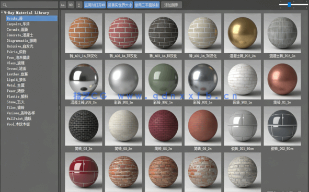Select the copper sphere 简砖_01_2m
Image resolution: width=309 pixels, height=192 pixels.
click(282, 80)
